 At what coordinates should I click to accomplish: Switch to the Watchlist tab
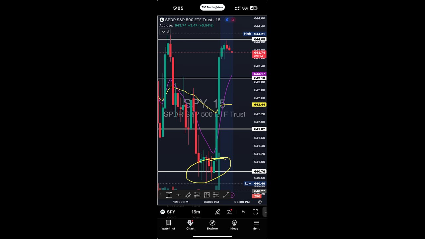pyautogui.click(x=168, y=225)
